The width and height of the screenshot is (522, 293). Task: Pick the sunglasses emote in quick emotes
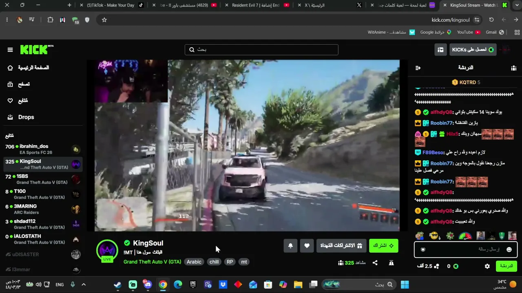(435, 236)
